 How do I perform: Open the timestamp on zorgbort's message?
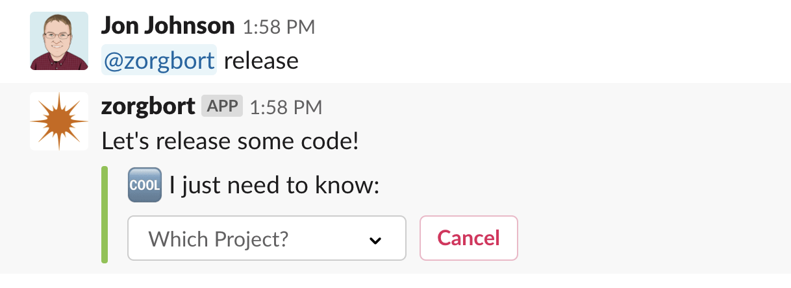[x=286, y=107]
